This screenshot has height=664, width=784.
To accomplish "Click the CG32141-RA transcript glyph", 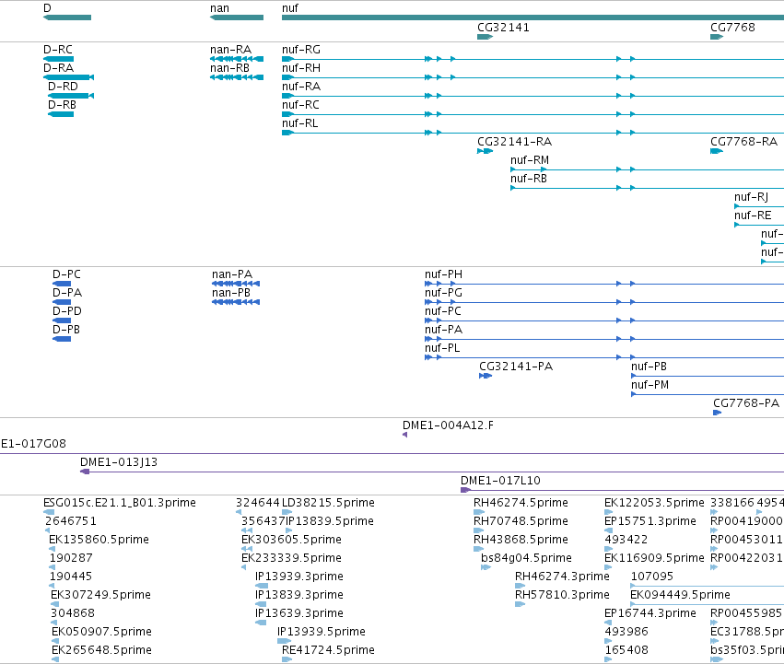I will (485, 151).
